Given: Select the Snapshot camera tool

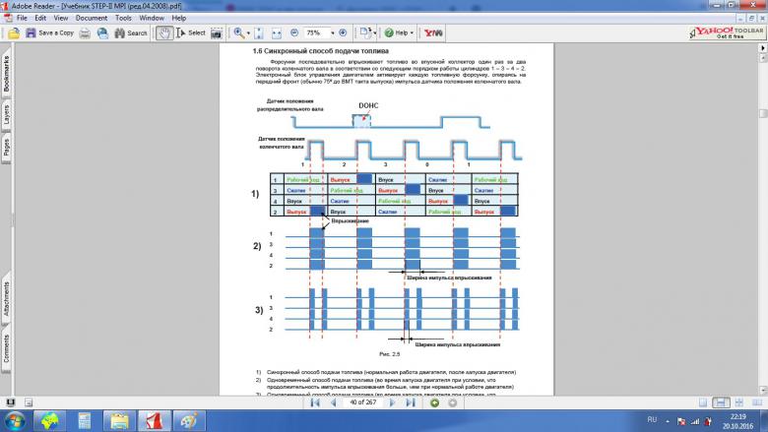Looking at the screenshot, I should click(x=216, y=32).
